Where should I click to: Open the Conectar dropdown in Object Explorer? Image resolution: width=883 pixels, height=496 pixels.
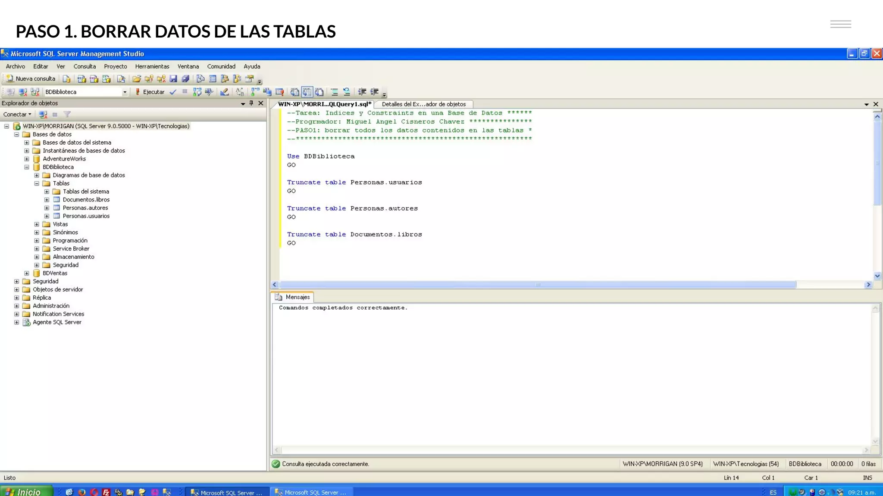tap(17, 115)
